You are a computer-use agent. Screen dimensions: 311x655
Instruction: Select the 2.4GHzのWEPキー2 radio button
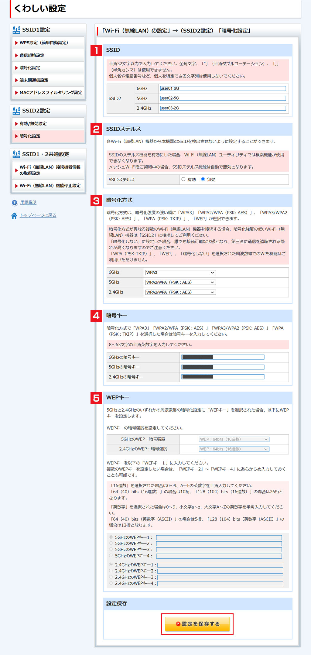coord(111,571)
